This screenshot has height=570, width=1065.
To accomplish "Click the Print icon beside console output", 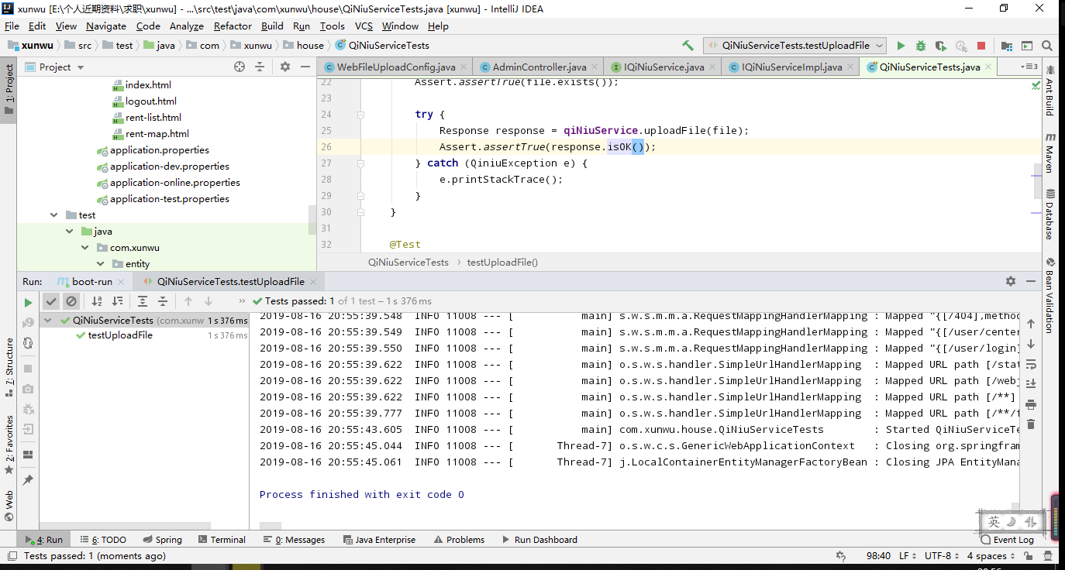I will (x=1031, y=404).
